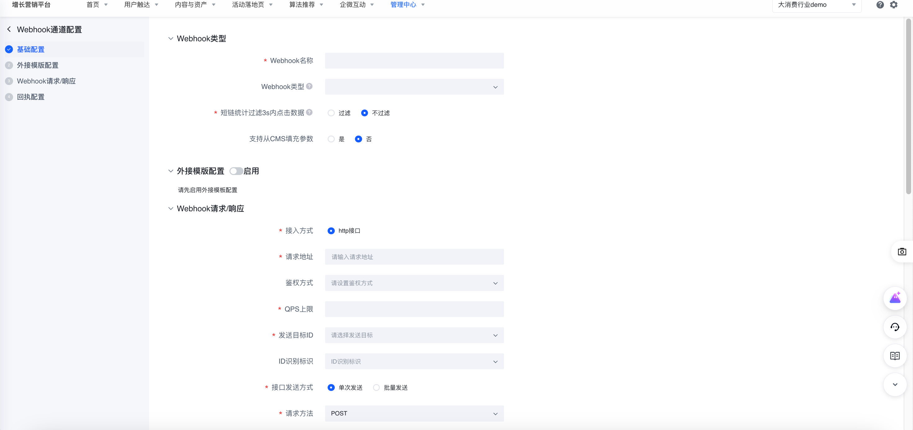Open the 大消费行业demo workspace selector

pos(817,5)
